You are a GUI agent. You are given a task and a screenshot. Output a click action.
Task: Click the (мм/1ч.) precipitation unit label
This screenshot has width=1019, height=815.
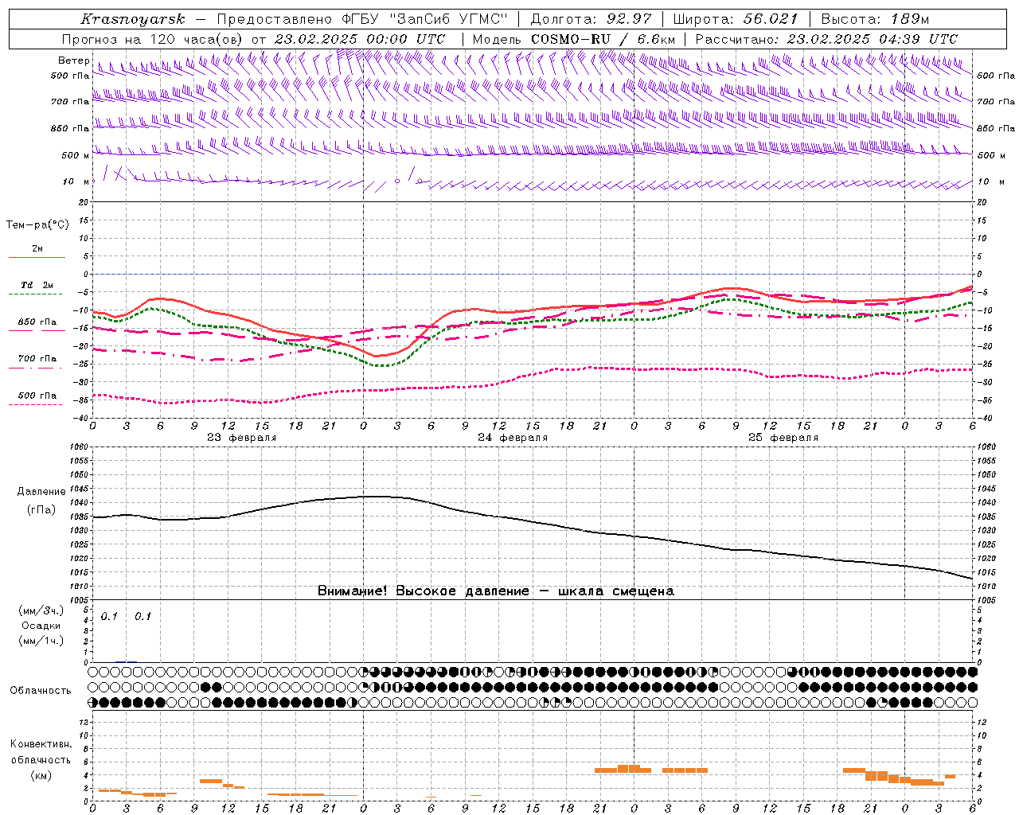point(41,641)
